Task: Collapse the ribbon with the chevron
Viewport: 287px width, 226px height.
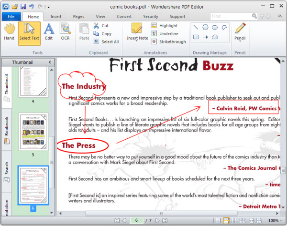Action: pos(280,16)
